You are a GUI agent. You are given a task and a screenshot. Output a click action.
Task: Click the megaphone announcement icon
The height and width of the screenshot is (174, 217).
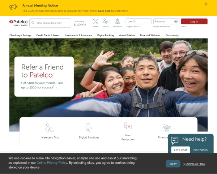point(13,7)
